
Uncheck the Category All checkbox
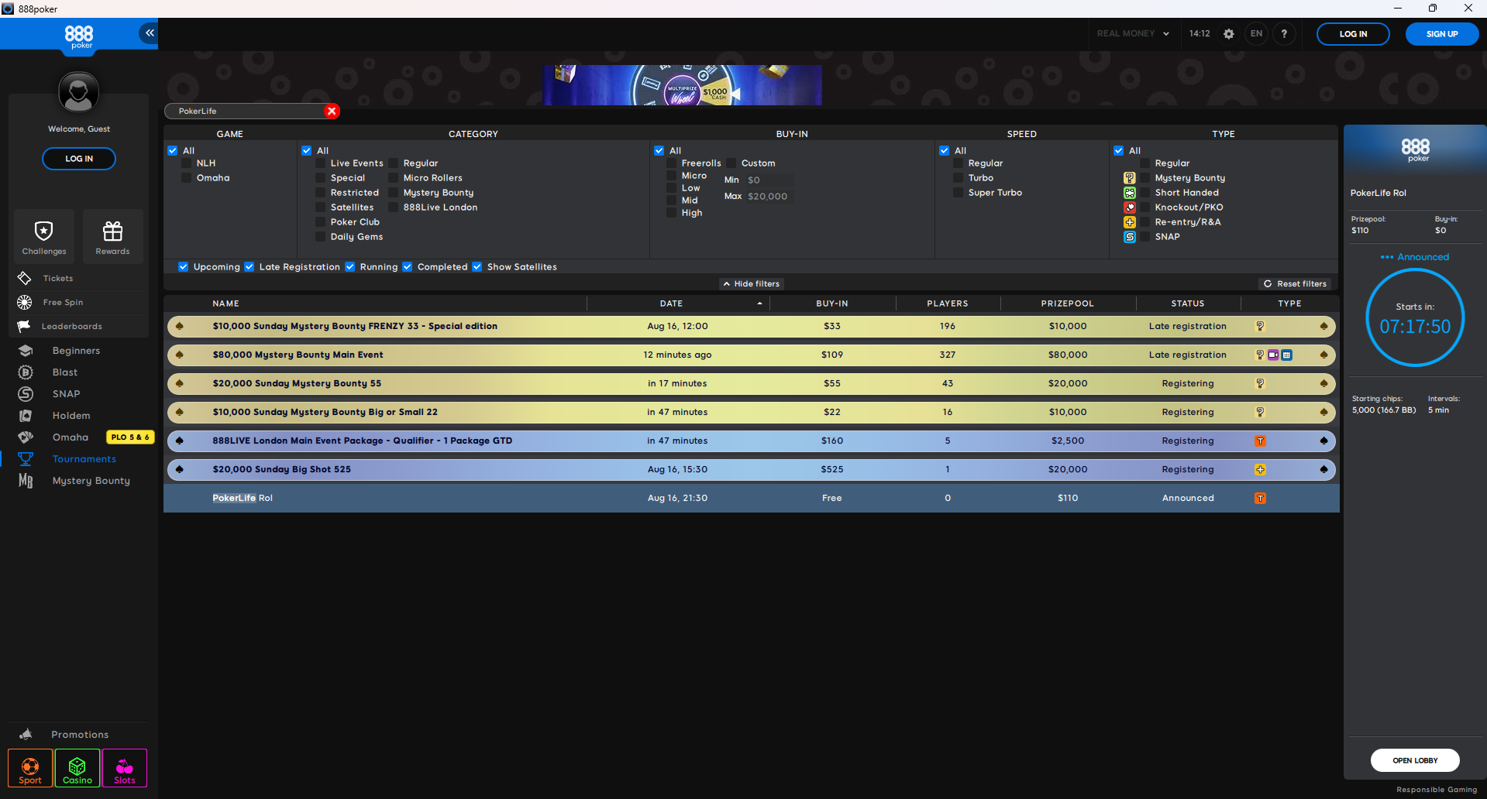click(x=307, y=151)
